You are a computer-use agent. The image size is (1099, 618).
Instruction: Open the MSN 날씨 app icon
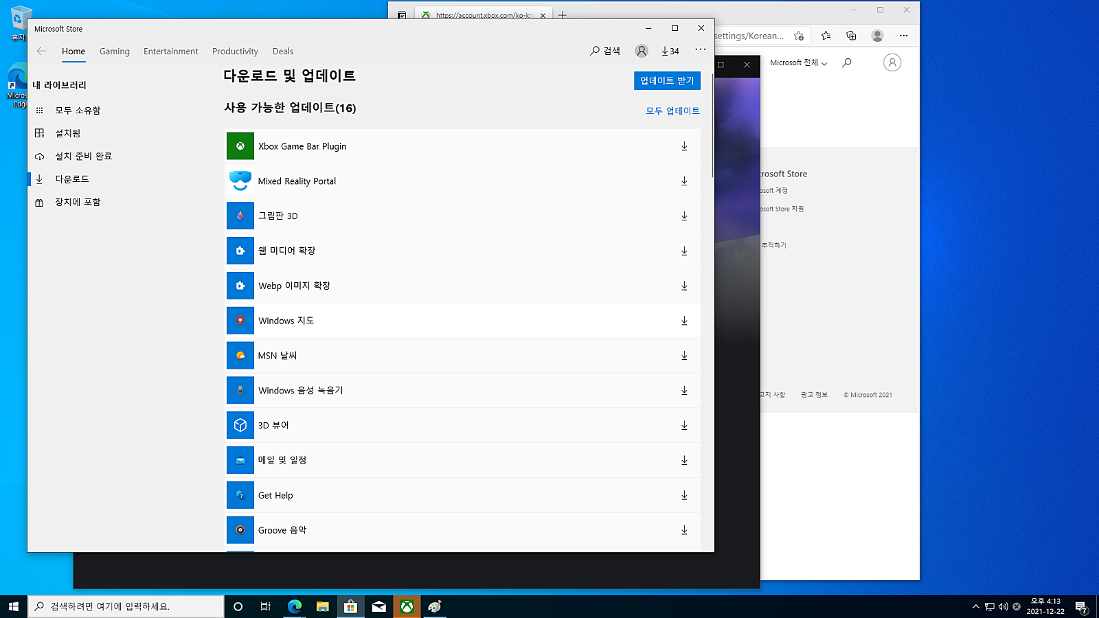click(x=240, y=356)
